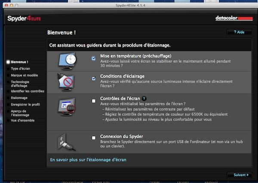Select the Bienvenue ! step in sidebar
The image size is (258, 183).
click(19, 62)
